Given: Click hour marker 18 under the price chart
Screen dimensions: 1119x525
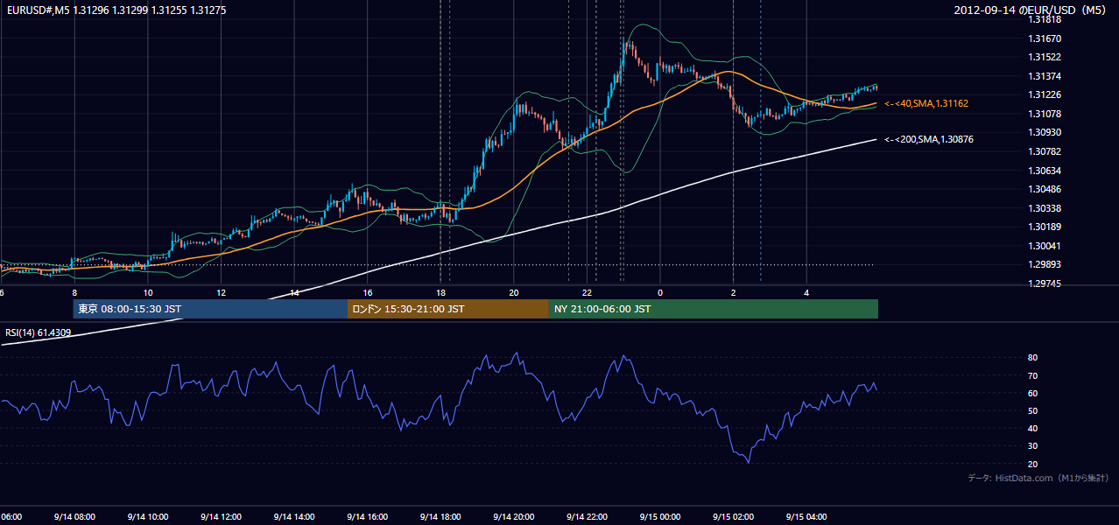Looking at the screenshot, I should [440, 292].
